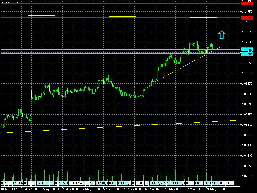Open the 17:30 event marker

(41, 183)
